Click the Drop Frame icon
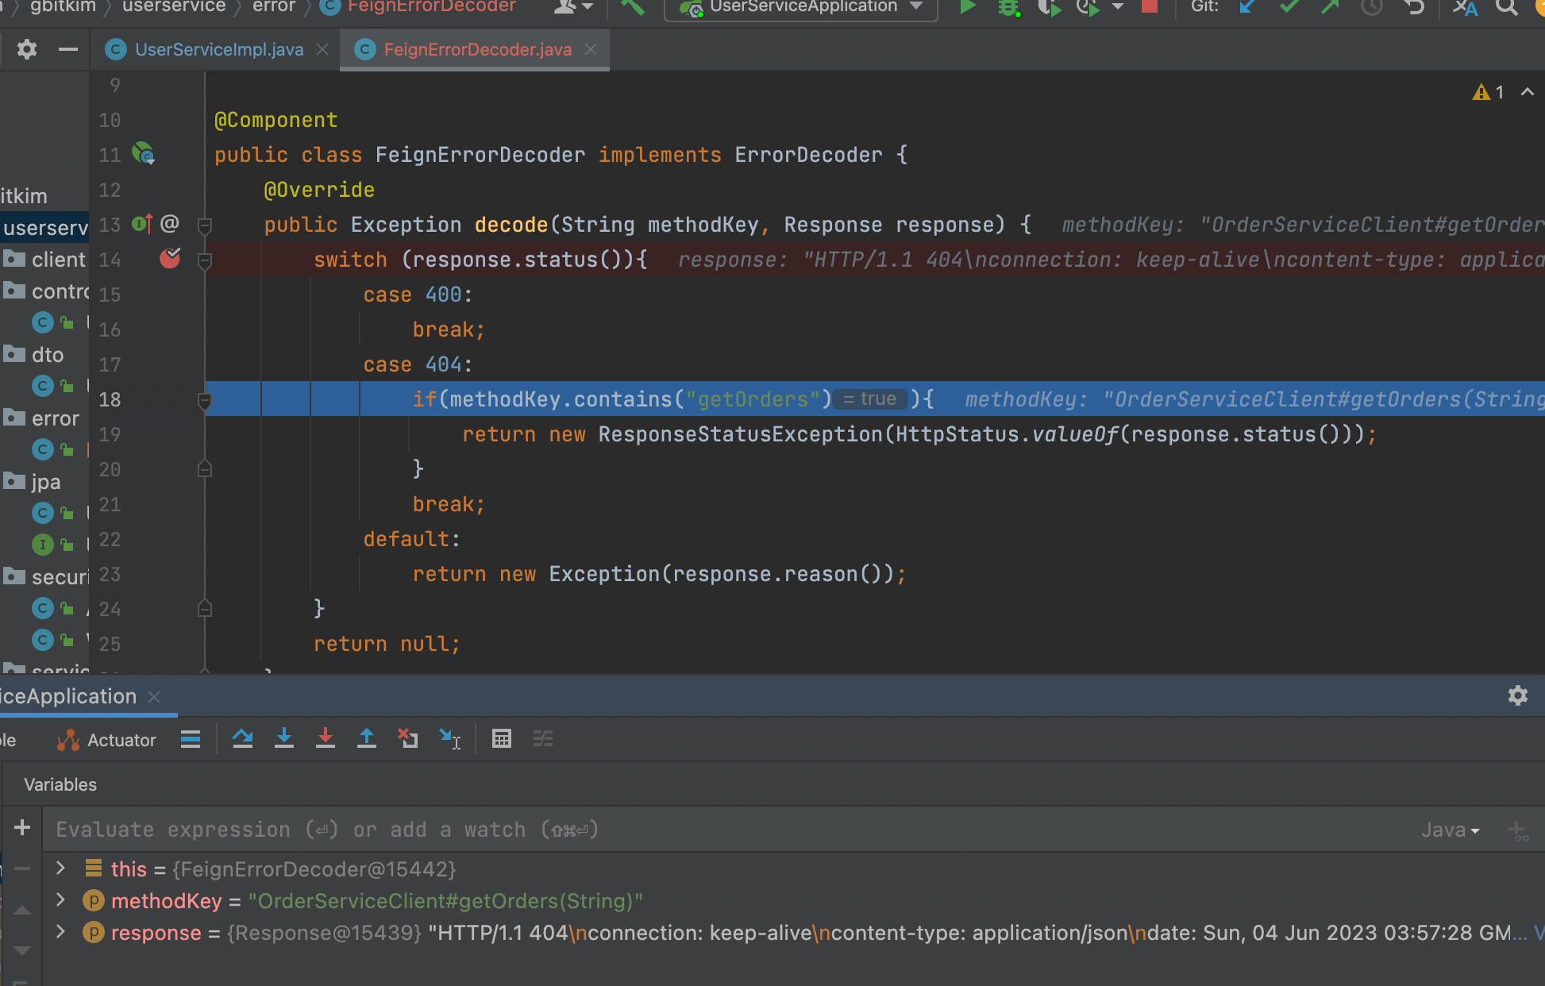This screenshot has width=1545, height=986. pyautogui.click(x=408, y=739)
